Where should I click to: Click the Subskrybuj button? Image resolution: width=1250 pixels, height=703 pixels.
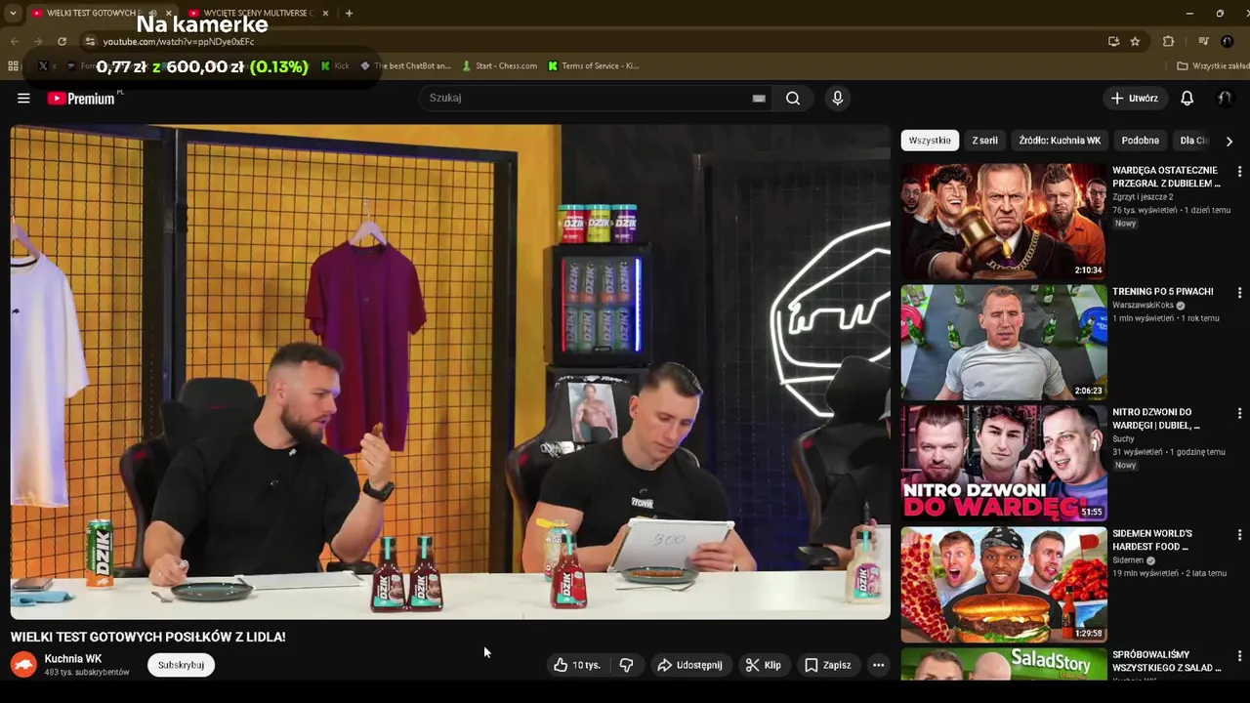pos(181,665)
